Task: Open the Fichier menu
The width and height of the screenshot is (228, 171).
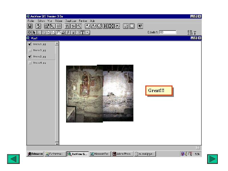Action: click(x=31, y=21)
